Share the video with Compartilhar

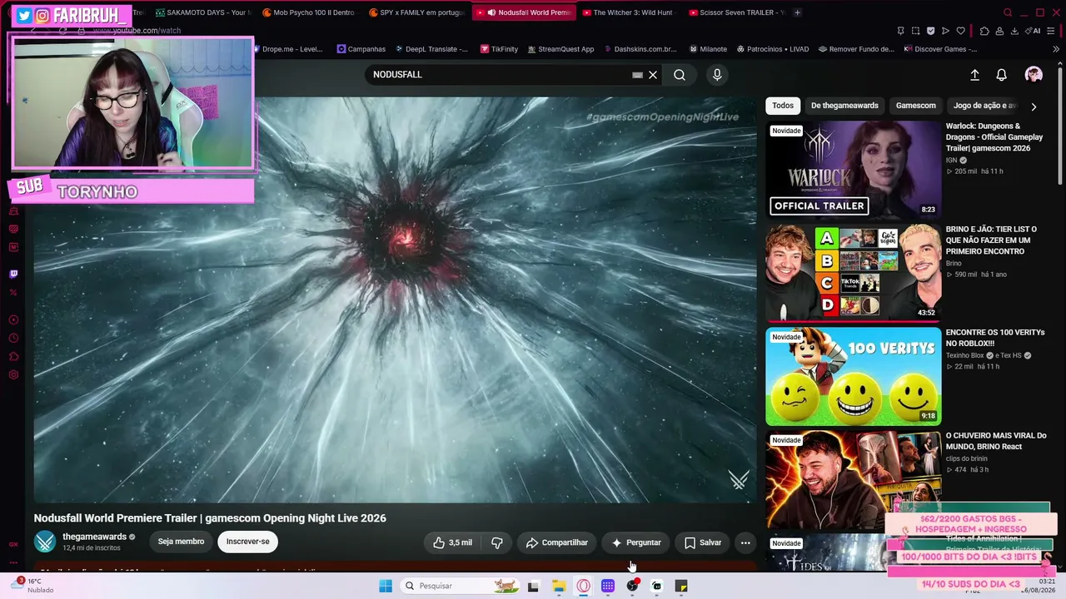pyautogui.click(x=557, y=542)
